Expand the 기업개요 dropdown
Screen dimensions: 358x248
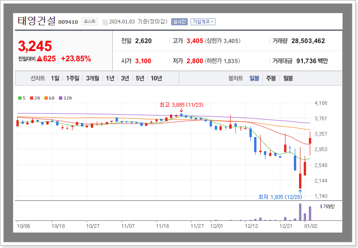click(203, 22)
